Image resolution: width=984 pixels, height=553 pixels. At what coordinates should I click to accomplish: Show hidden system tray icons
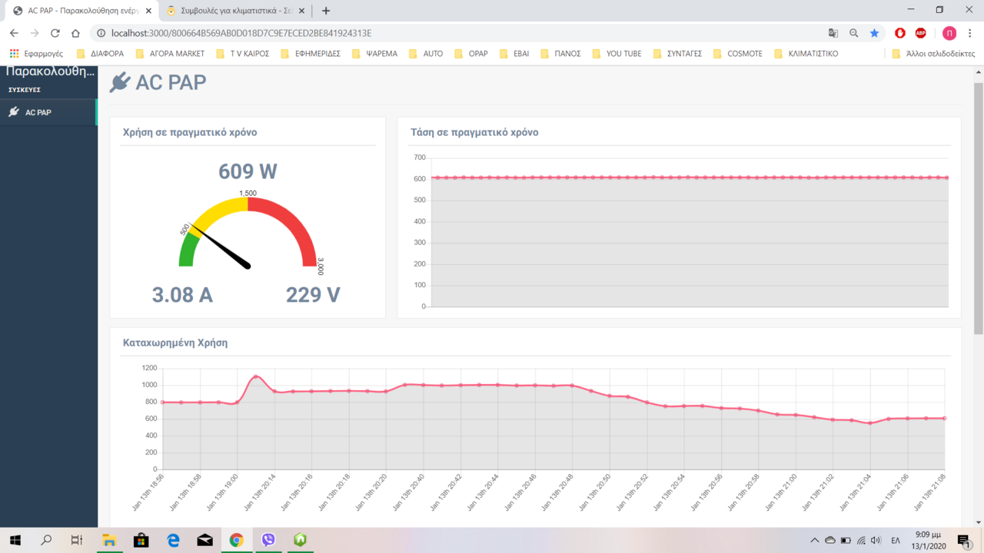pyautogui.click(x=815, y=540)
